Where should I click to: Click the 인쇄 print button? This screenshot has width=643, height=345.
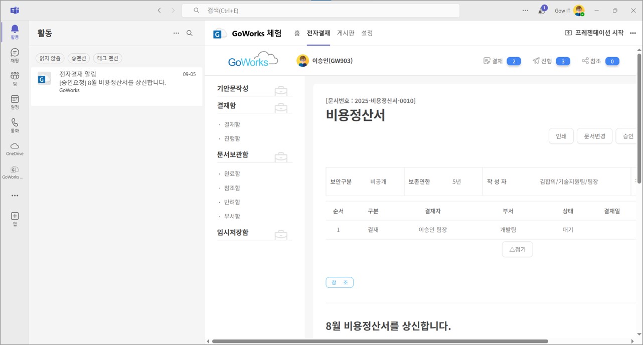click(x=561, y=136)
